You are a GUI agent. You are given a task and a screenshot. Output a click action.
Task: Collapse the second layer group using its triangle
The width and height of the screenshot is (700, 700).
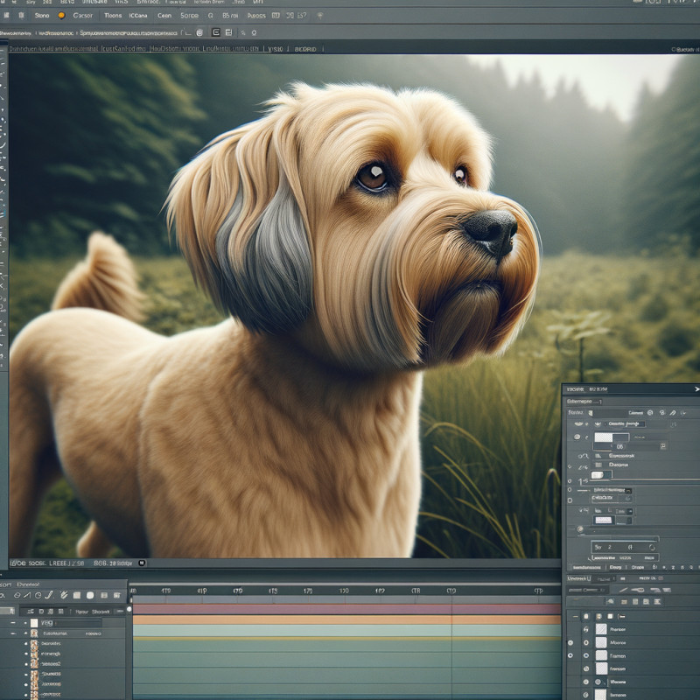(x=14, y=633)
